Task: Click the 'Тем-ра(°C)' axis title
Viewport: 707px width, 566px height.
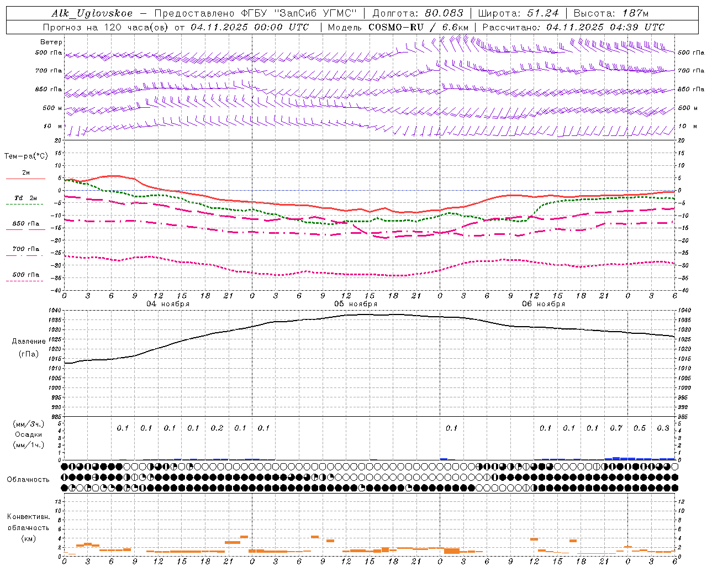Action: point(26,156)
